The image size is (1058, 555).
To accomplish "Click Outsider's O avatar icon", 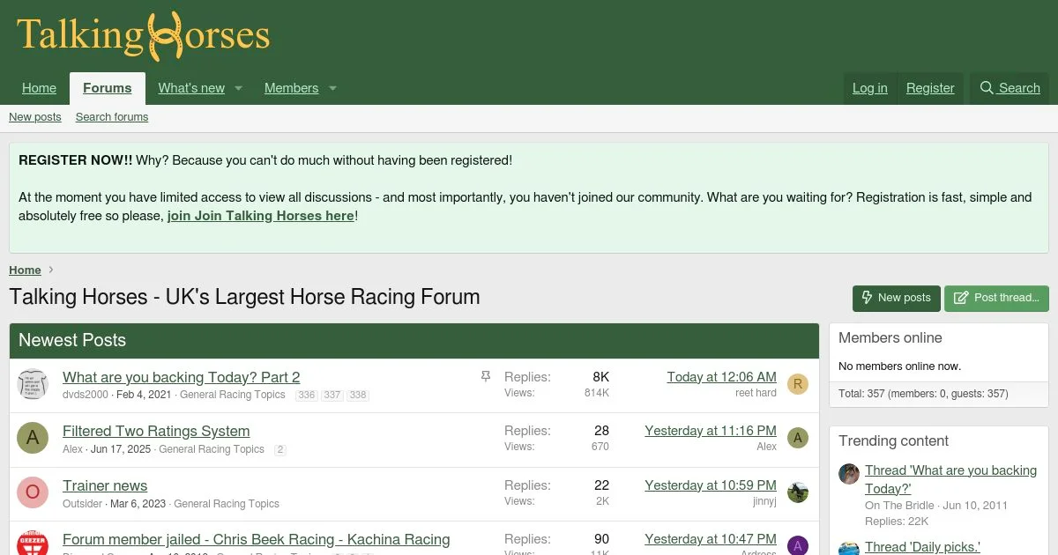I will coord(33,492).
